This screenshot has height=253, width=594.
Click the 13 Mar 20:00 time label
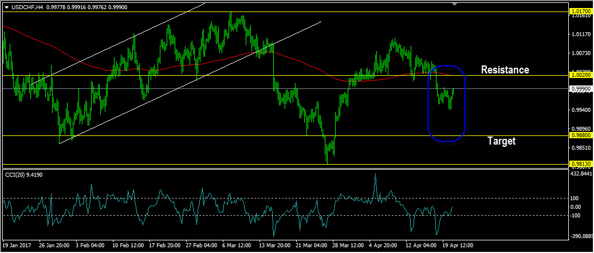(x=274, y=246)
